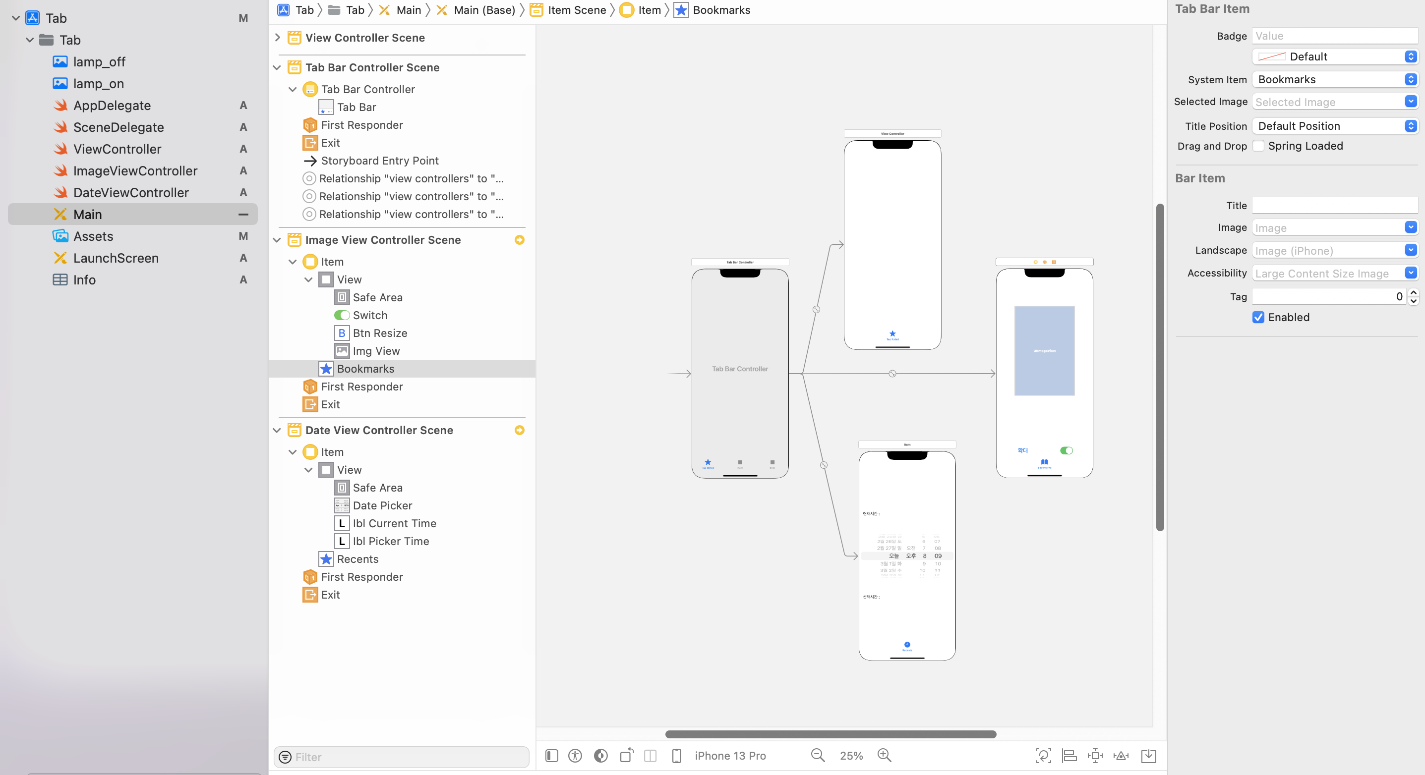The height and width of the screenshot is (775, 1425).
Task: Click the zoom out magnifier icon
Action: coord(817,755)
